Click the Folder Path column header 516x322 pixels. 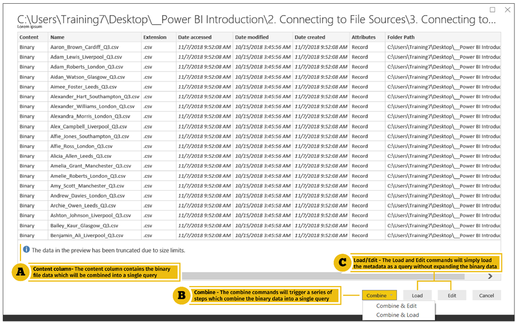401,37
